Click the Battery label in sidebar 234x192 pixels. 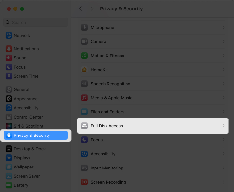[x=21, y=185]
